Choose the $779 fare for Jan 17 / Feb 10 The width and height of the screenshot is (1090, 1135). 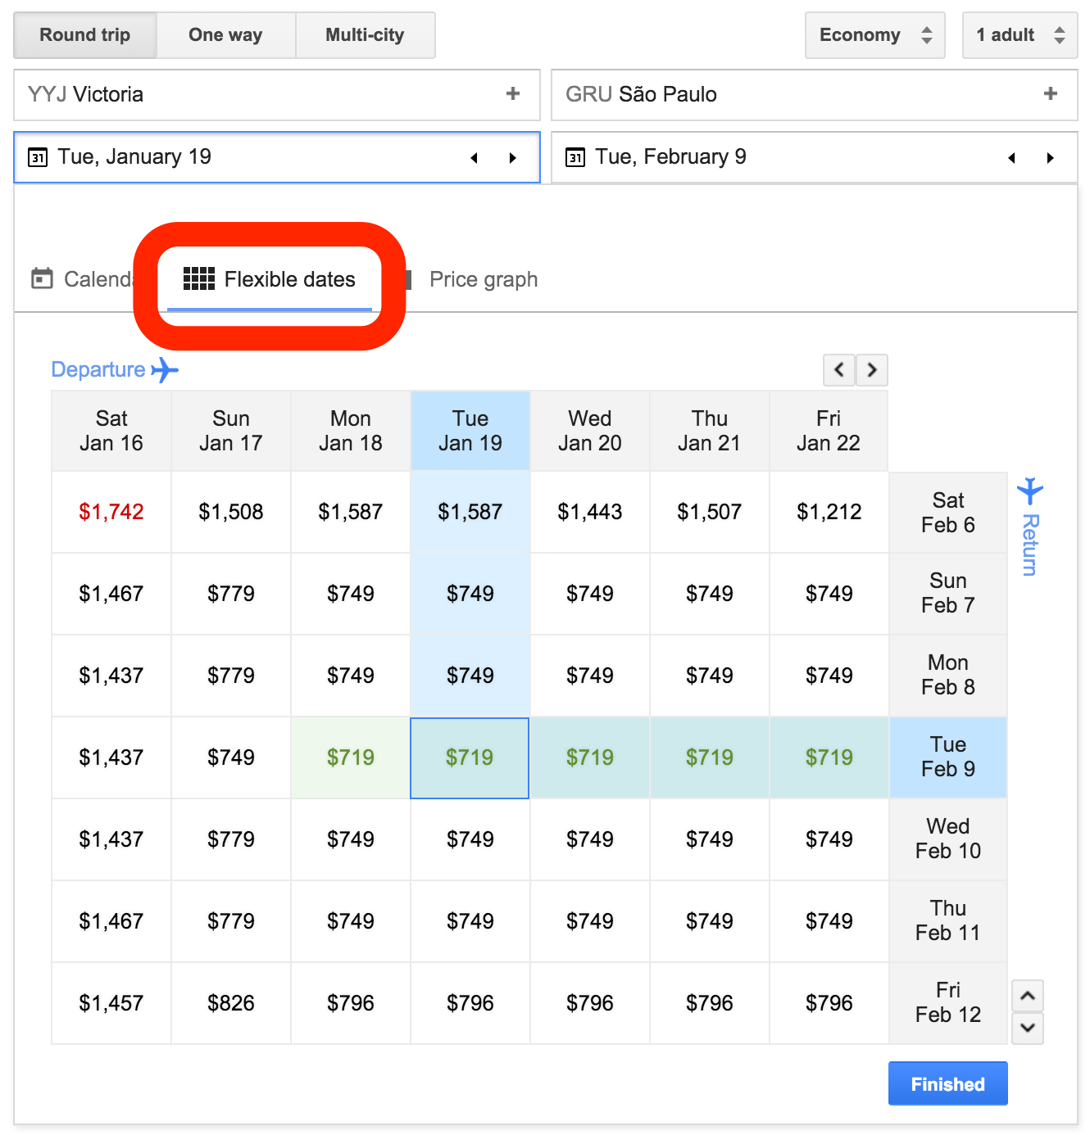click(x=231, y=839)
